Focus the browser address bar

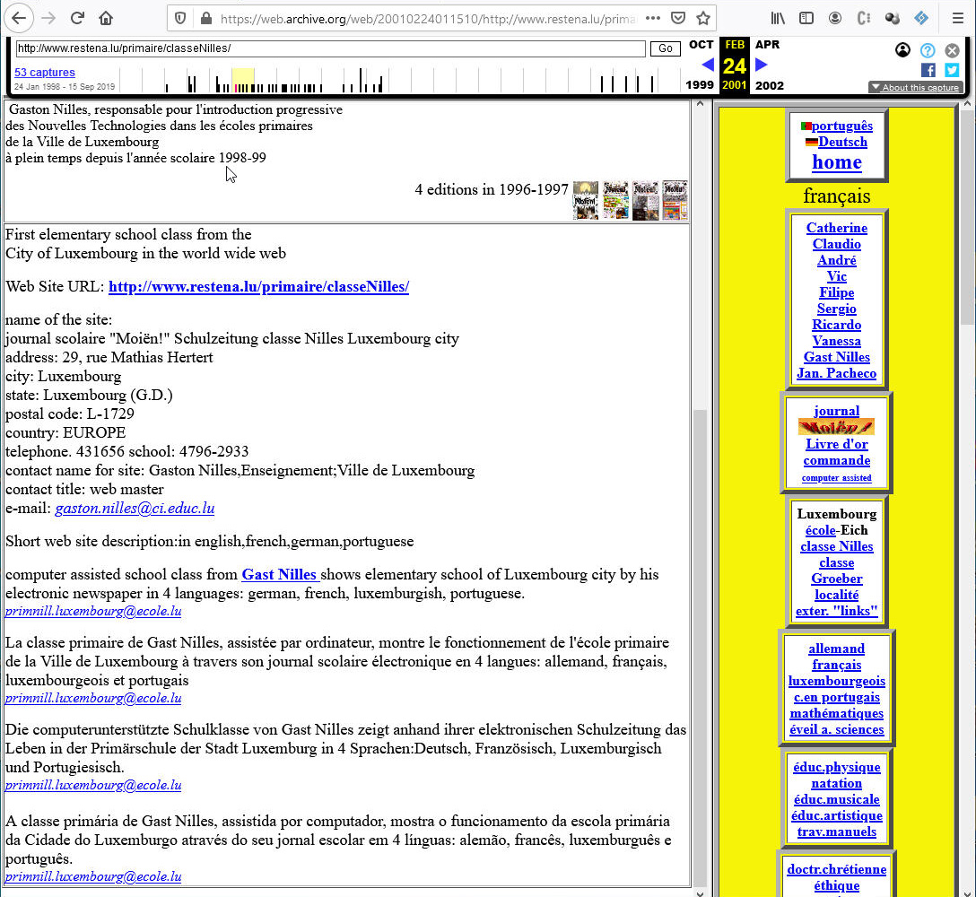428,19
